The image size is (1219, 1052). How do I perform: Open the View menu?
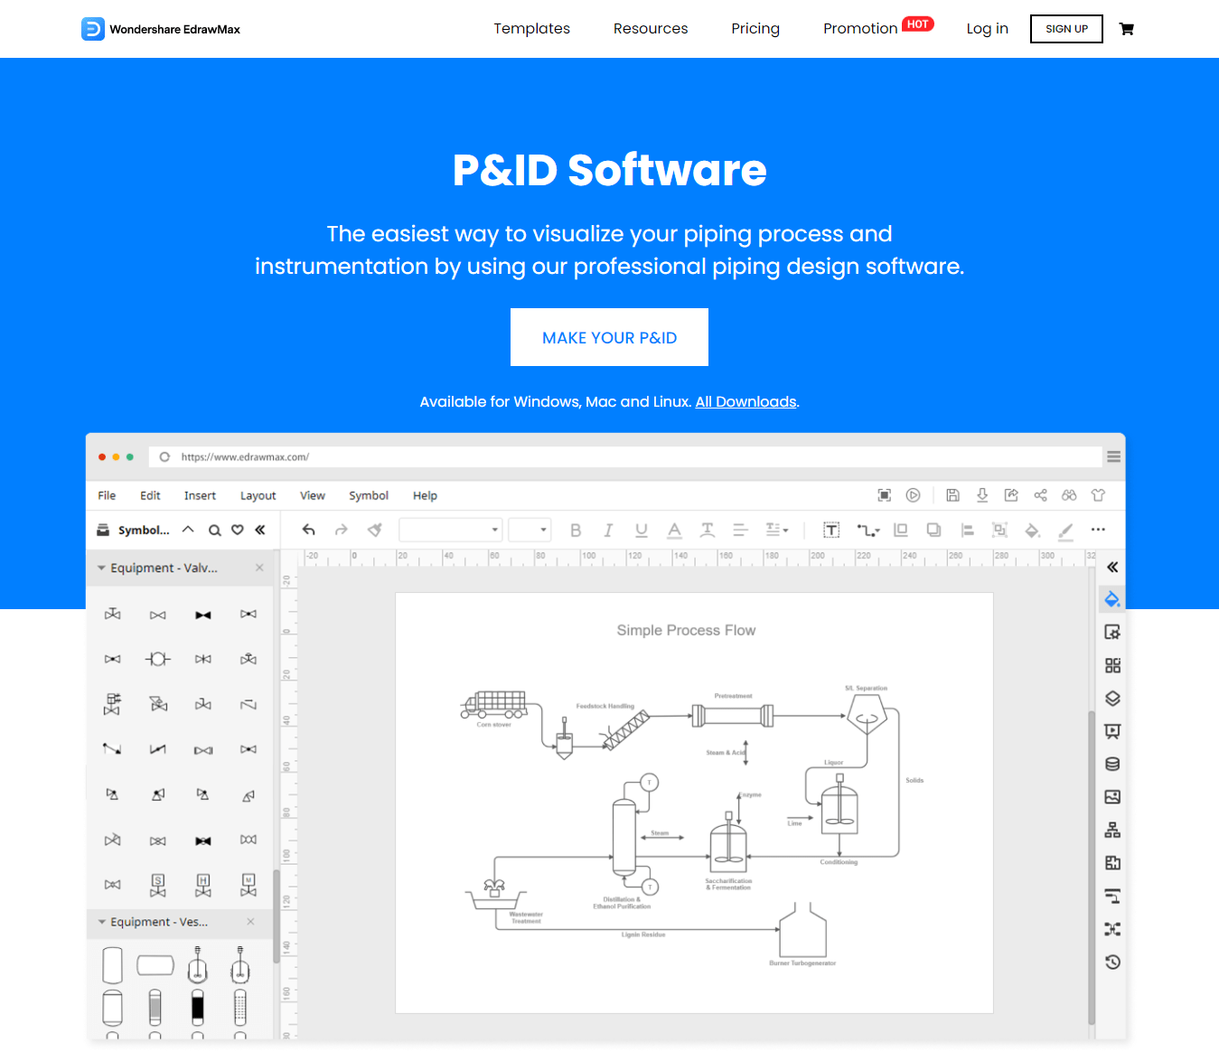(312, 495)
